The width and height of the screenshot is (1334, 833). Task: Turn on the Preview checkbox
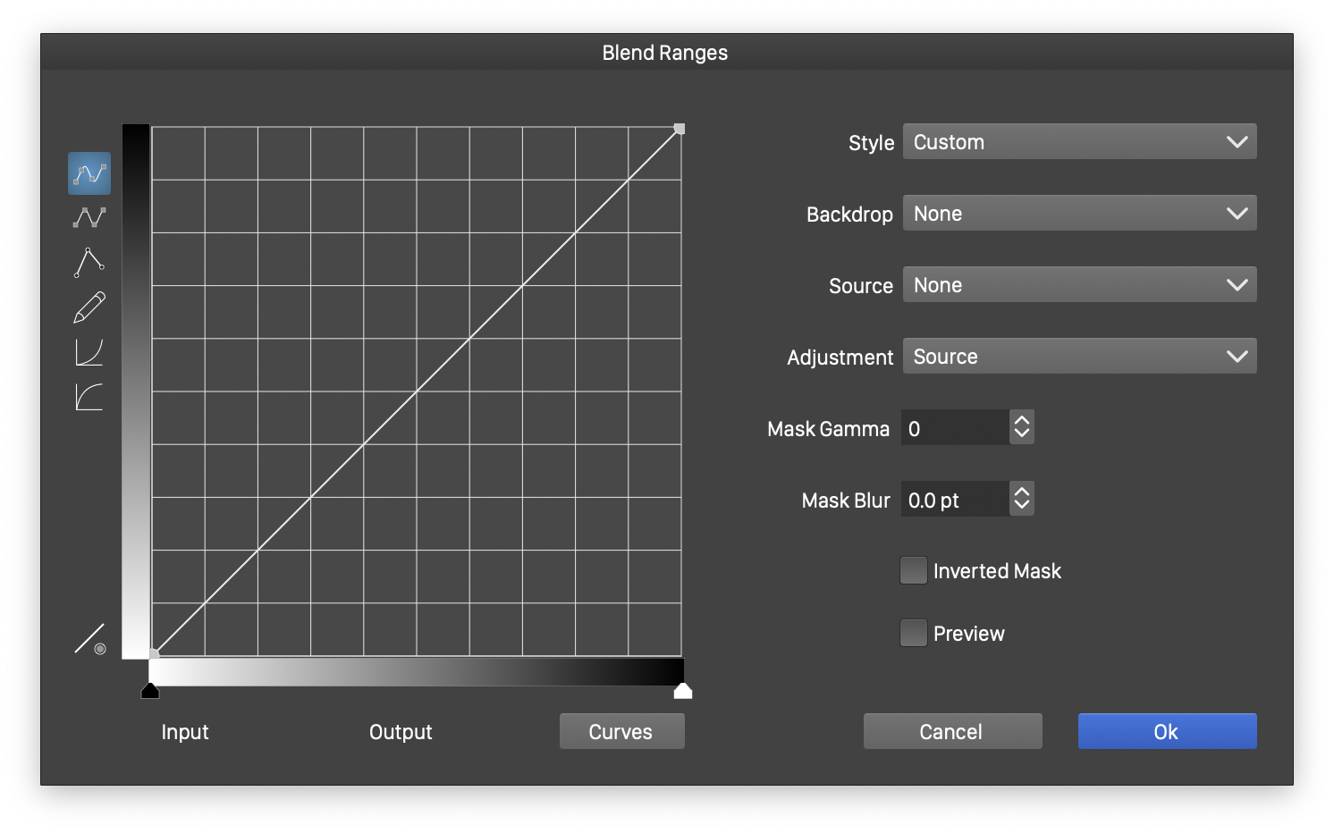tap(913, 633)
